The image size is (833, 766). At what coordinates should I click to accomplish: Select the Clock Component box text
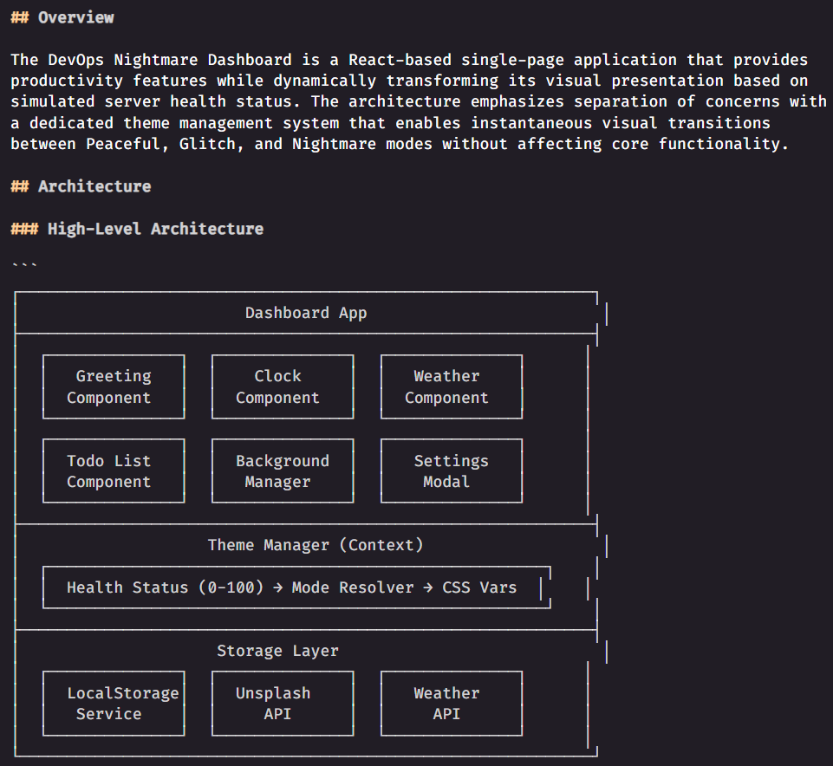278,386
